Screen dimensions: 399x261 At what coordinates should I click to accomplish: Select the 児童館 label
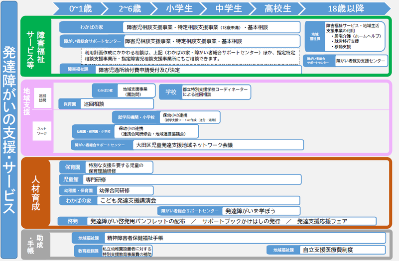[x=71, y=179]
